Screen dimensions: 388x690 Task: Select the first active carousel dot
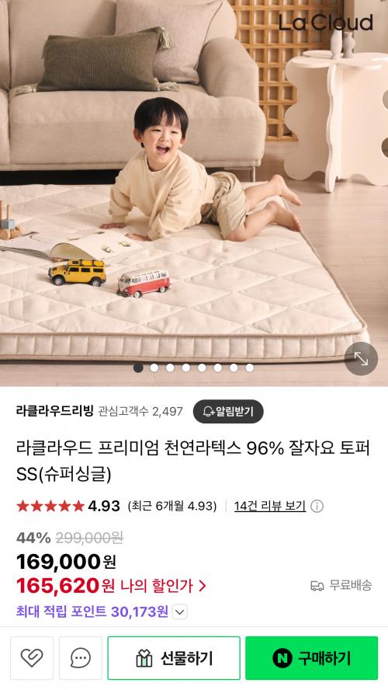click(x=138, y=368)
